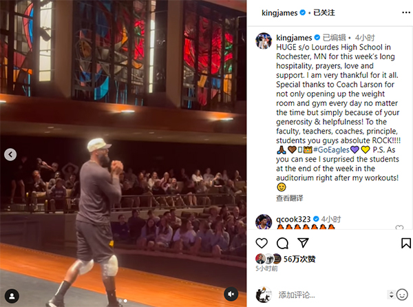
Task: Save post with bookmark icon
Action: point(406,243)
